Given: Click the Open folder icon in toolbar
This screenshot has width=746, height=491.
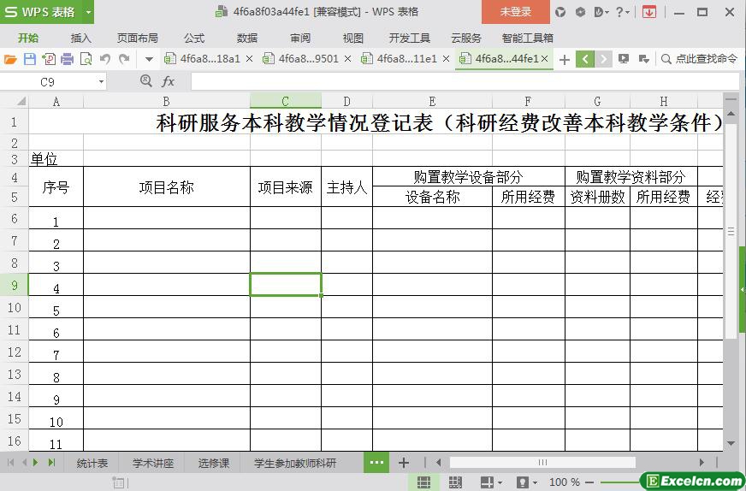Looking at the screenshot, I should [10, 59].
